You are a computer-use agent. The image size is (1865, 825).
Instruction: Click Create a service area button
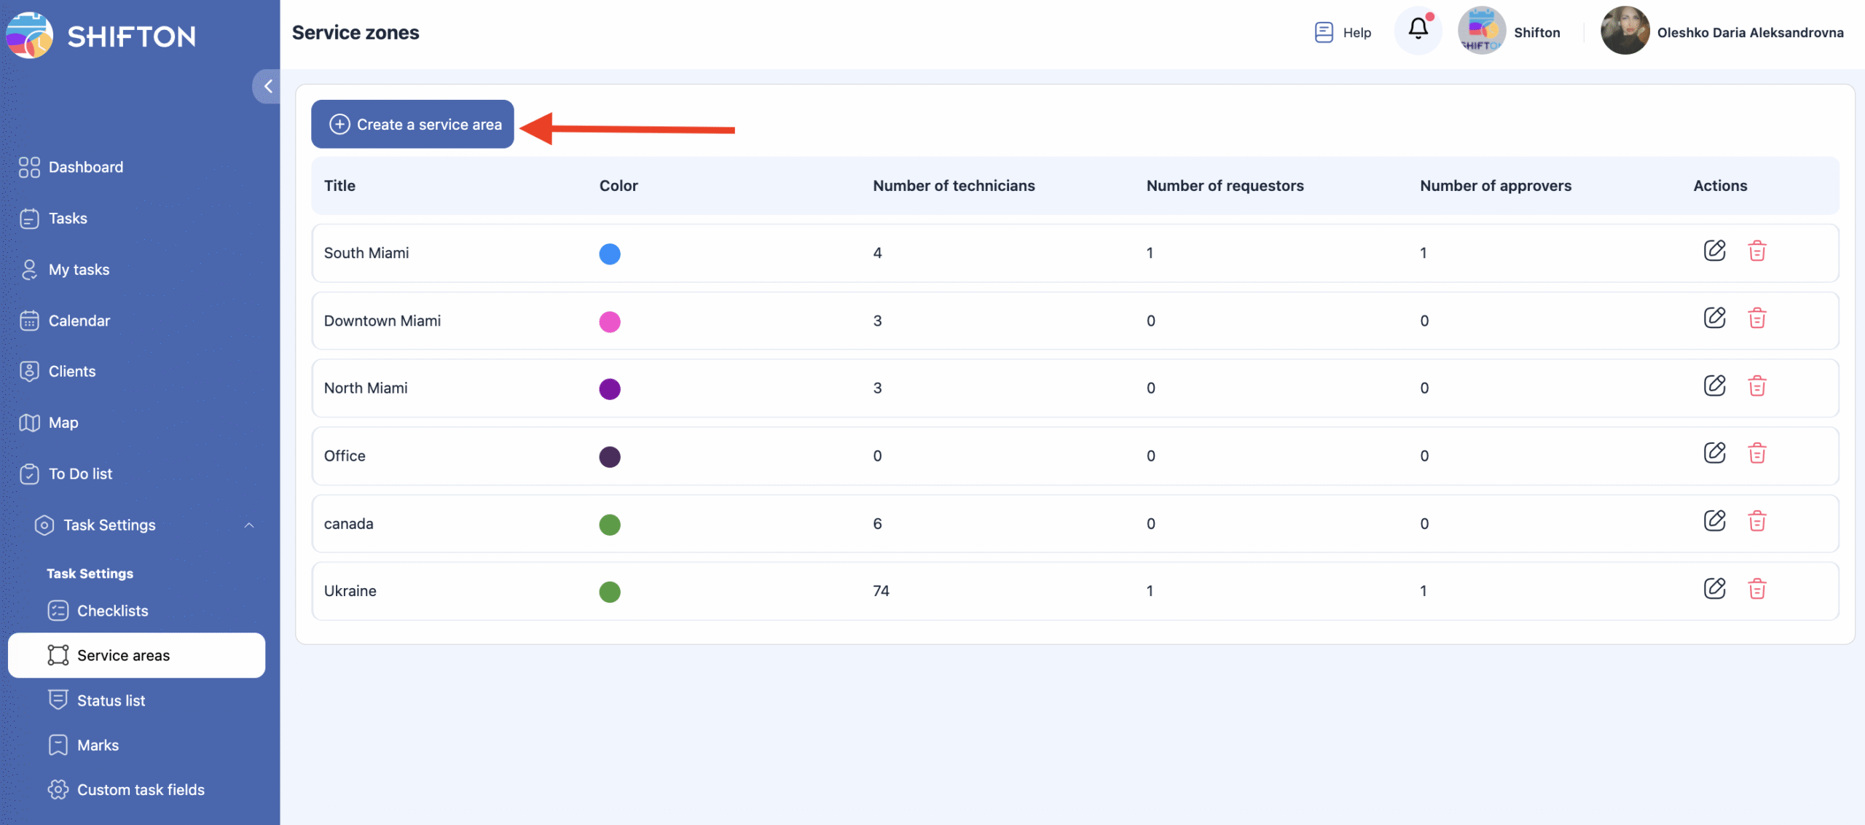click(x=412, y=125)
